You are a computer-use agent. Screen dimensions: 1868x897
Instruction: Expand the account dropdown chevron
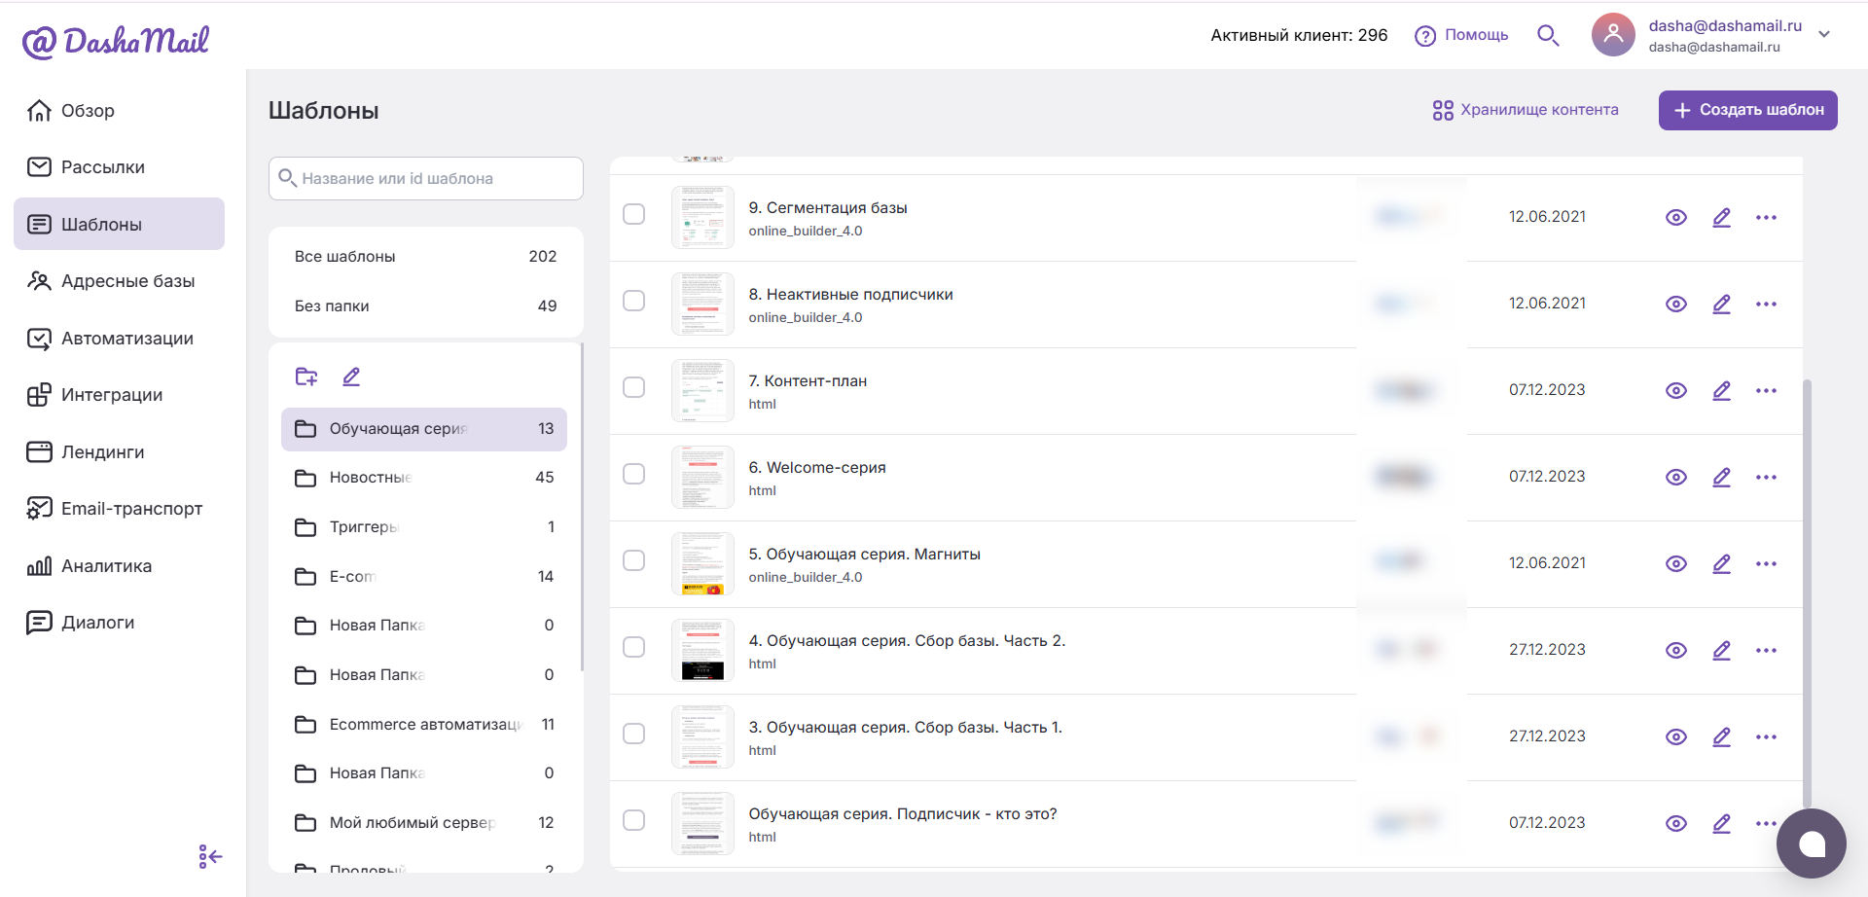(1824, 34)
